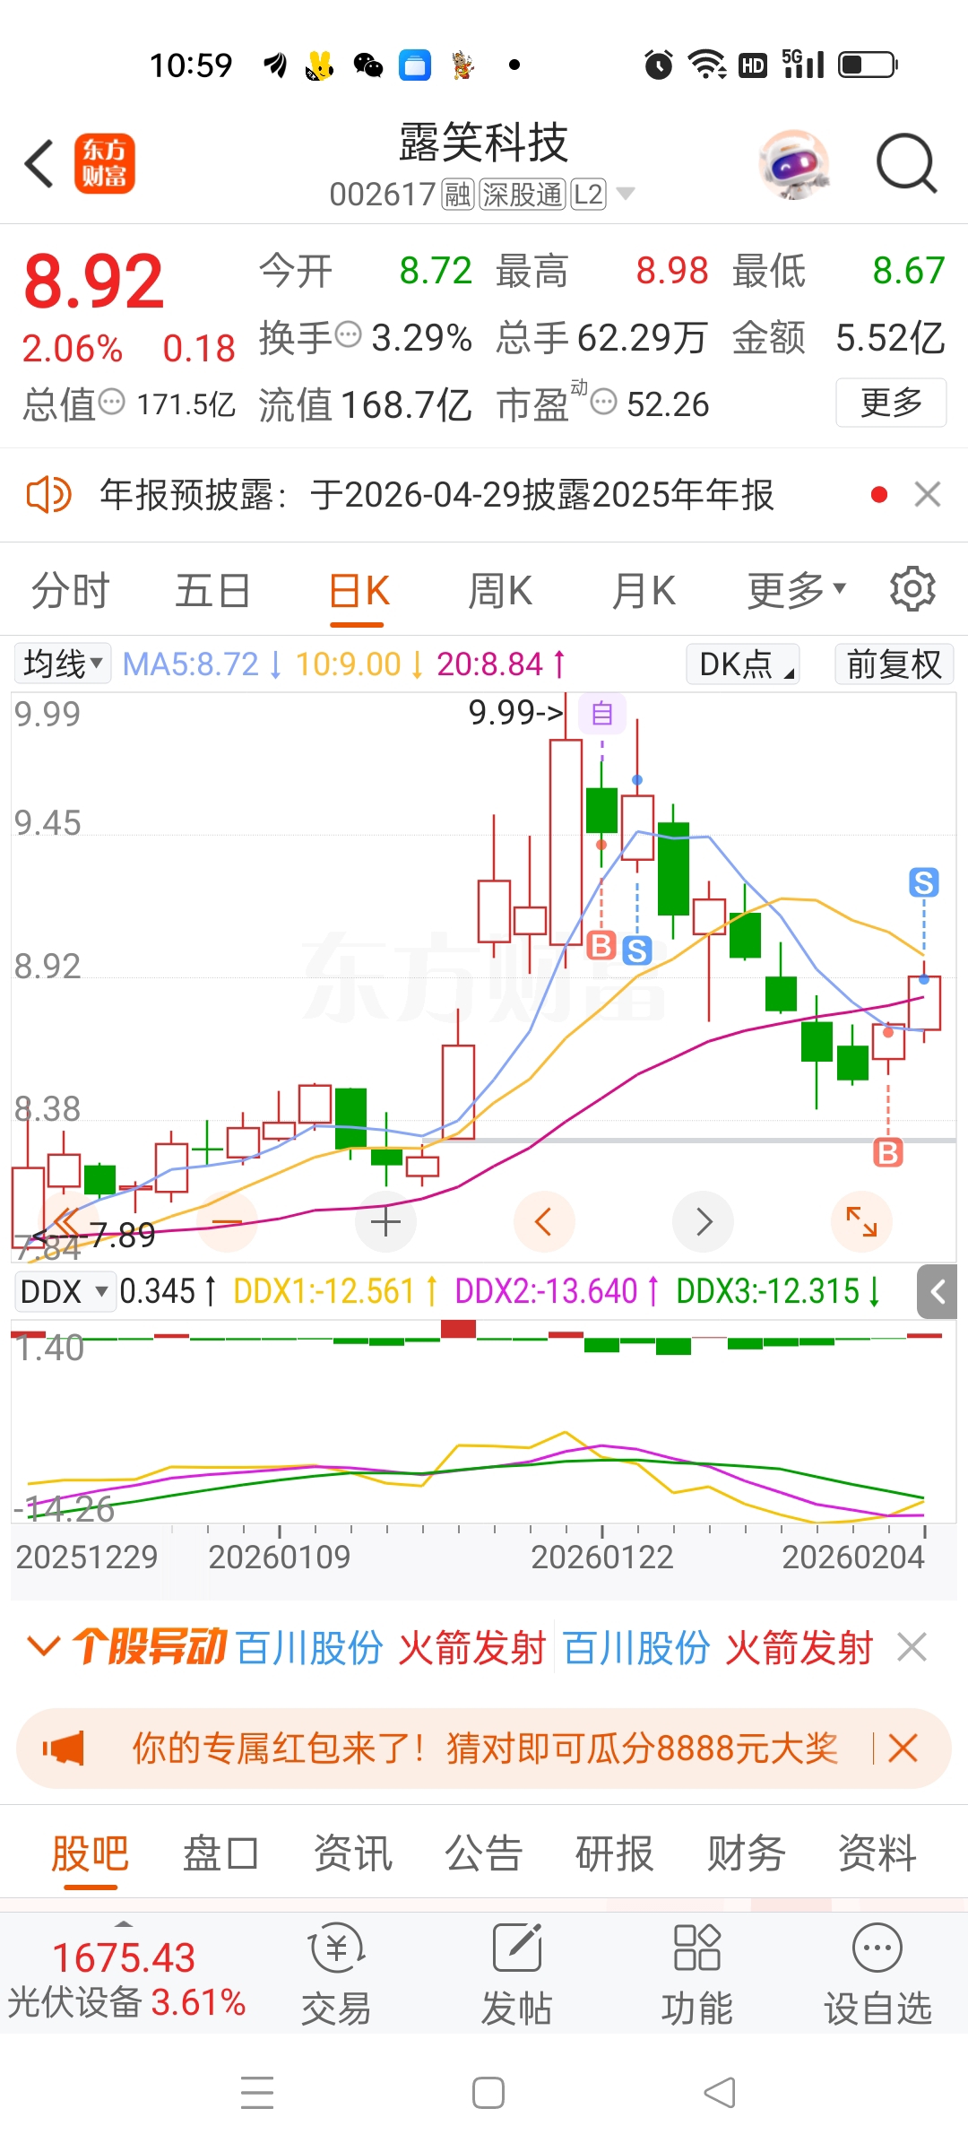Open second 百川股份 火箭发射 alert
Viewport: 968px width, 2152px height.
click(x=718, y=1647)
